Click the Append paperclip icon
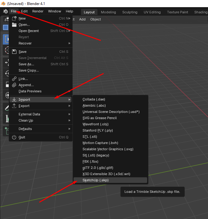 point(14,85)
